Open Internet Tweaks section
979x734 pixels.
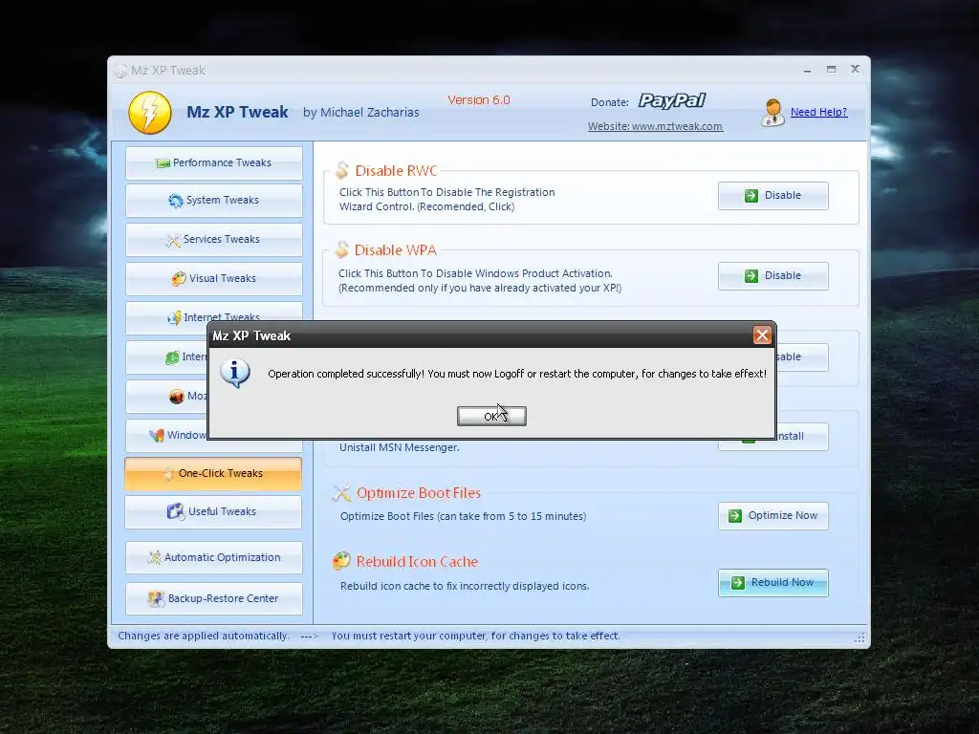pos(214,313)
